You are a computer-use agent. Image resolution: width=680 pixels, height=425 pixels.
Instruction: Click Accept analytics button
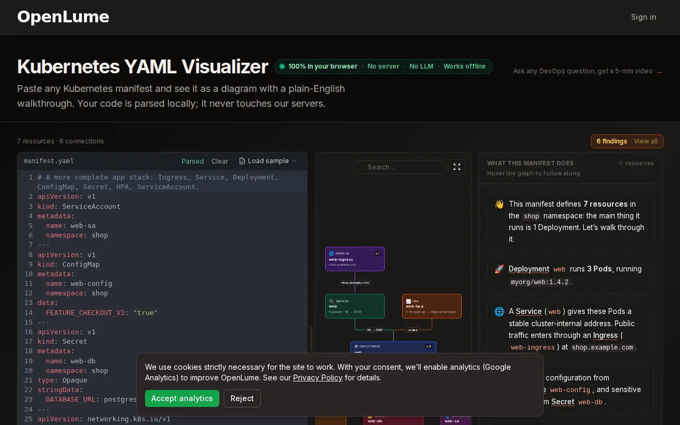point(182,398)
